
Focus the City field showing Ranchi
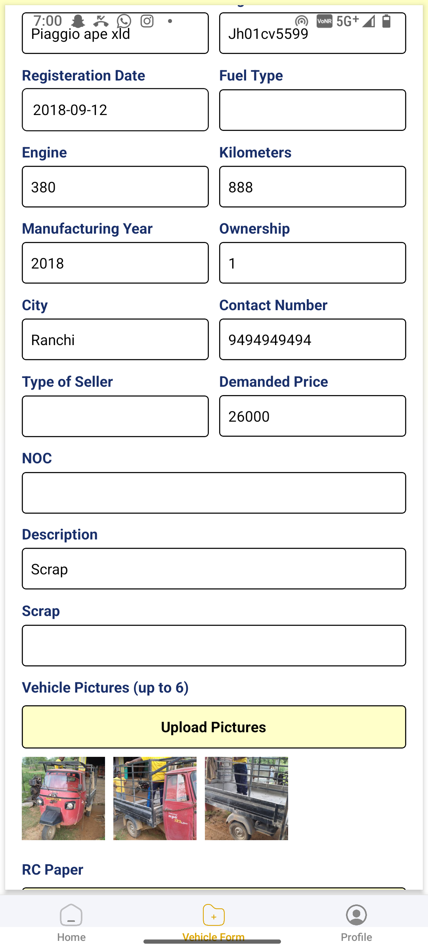115,339
